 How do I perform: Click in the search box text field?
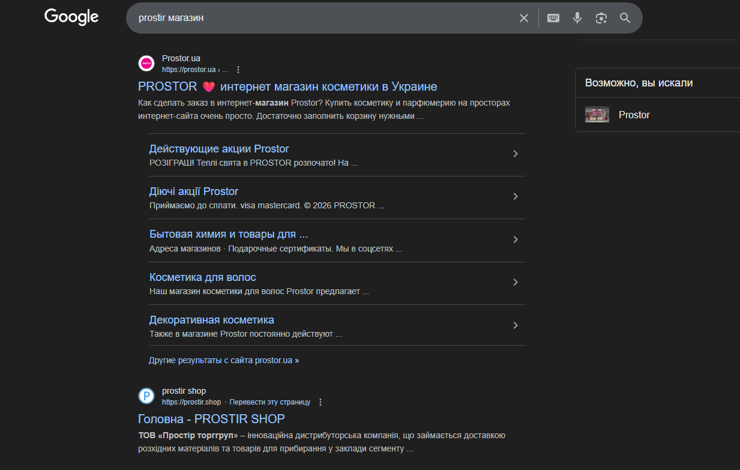[x=324, y=18]
